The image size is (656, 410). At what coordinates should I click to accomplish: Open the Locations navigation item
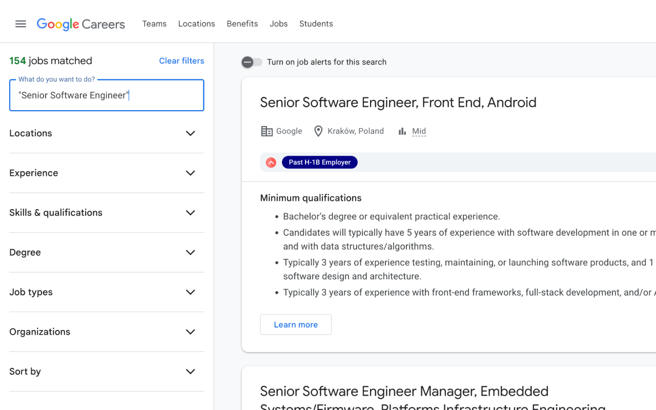coord(197,24)
